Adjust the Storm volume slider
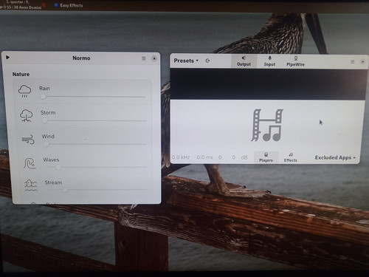This screenshot has height=277, width=369. point(94,120)
